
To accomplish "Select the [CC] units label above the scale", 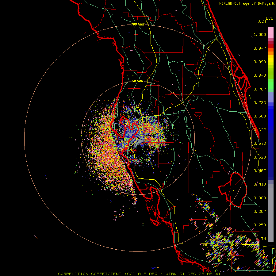I will [262, 21].
